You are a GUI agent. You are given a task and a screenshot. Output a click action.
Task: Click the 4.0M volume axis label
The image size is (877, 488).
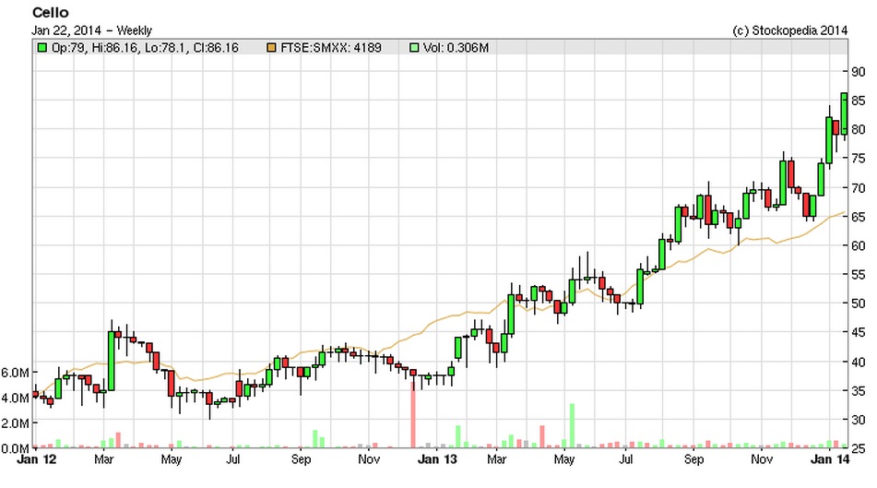15,398
